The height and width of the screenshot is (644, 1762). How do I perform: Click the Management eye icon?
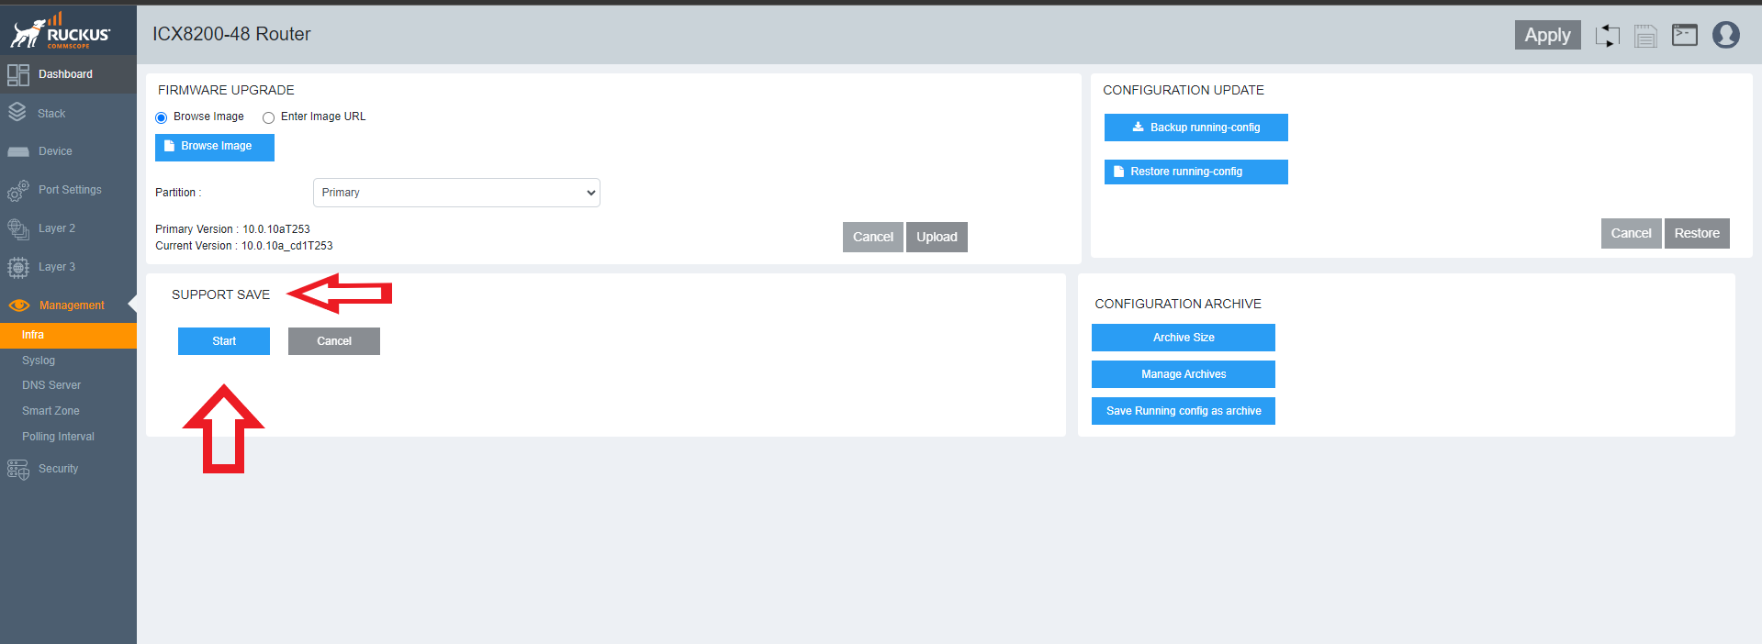tap(19, 305)
